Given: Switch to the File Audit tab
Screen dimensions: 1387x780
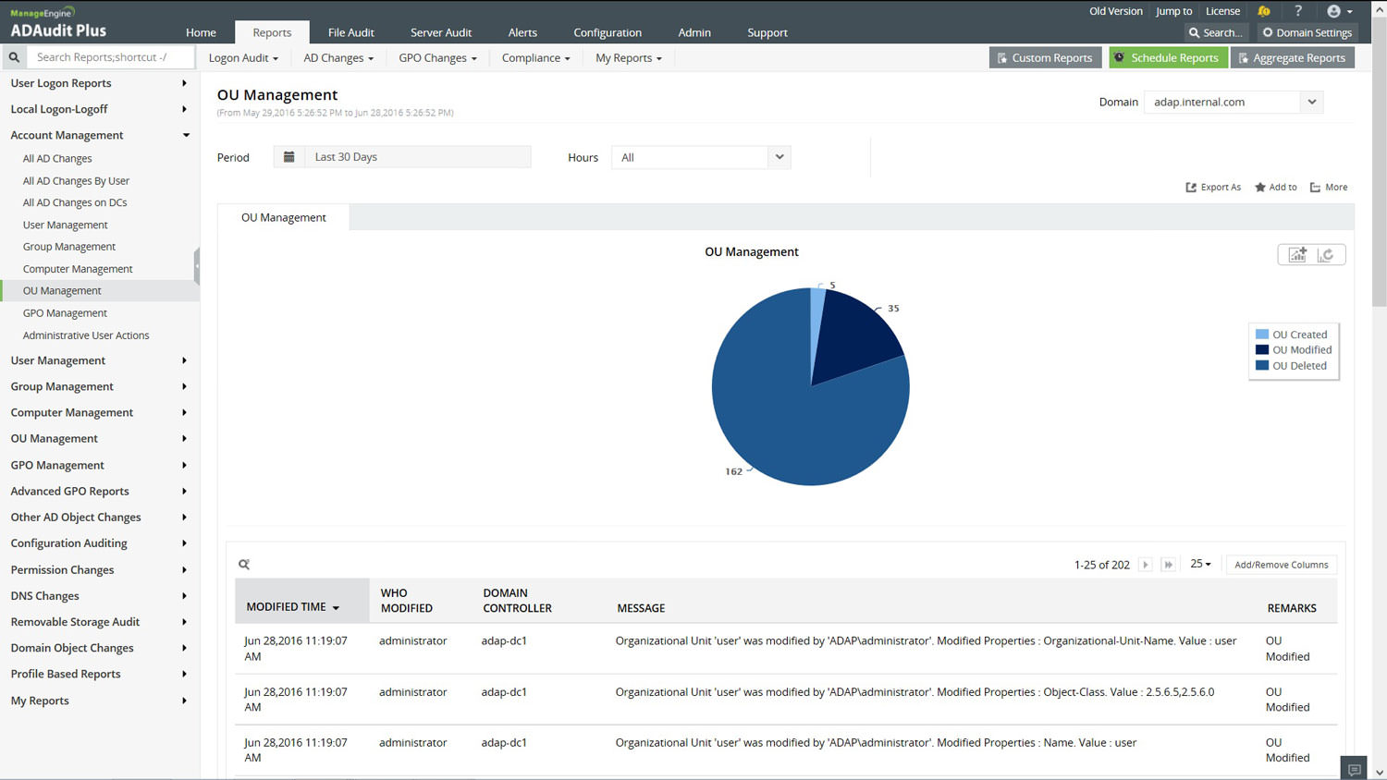Looking at the screenshot, I should 350,32.
